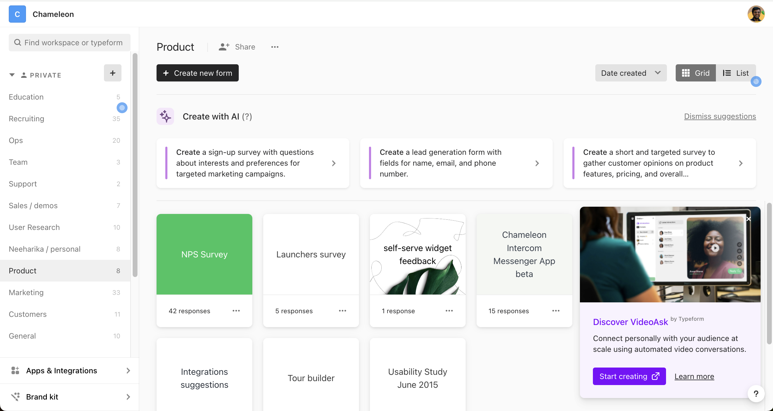Click the 42 responses text

pyautogui.click(x=189, y=311)
